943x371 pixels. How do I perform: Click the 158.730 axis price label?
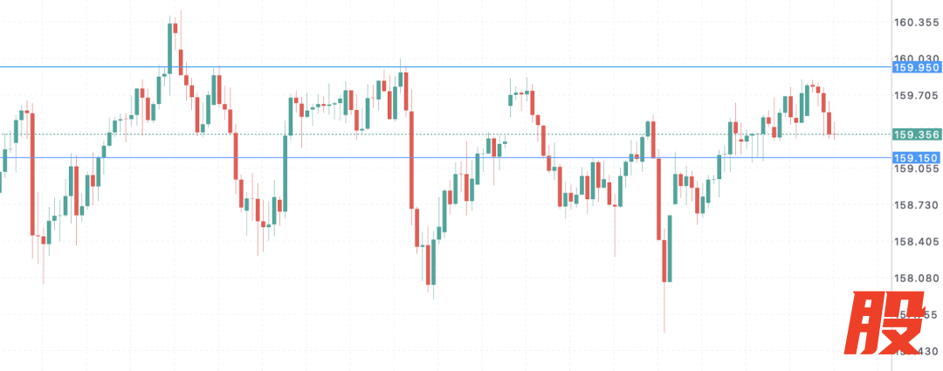pyautogui.click(x=916, y=205)
